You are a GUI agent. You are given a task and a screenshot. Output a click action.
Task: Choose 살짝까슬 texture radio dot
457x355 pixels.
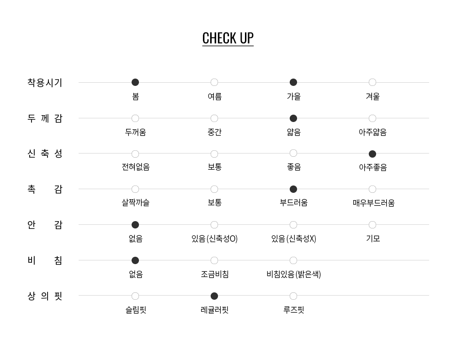[x=135, y=189]
